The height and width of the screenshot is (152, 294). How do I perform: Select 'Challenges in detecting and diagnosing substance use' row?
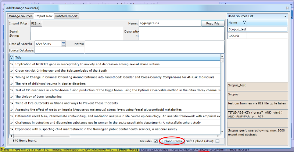115,123
